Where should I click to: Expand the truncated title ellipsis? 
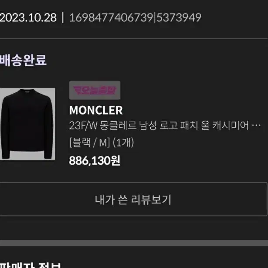[x=256, y=126]
